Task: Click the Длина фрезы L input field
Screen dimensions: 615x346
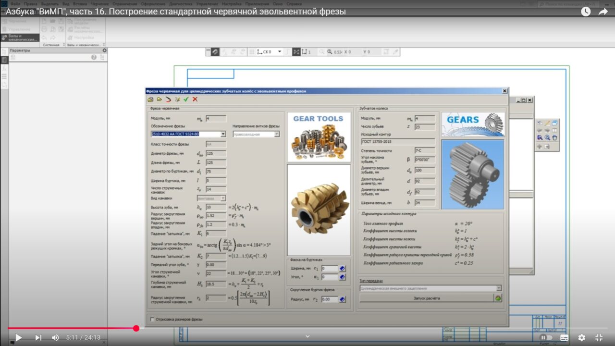Action: 216,163
